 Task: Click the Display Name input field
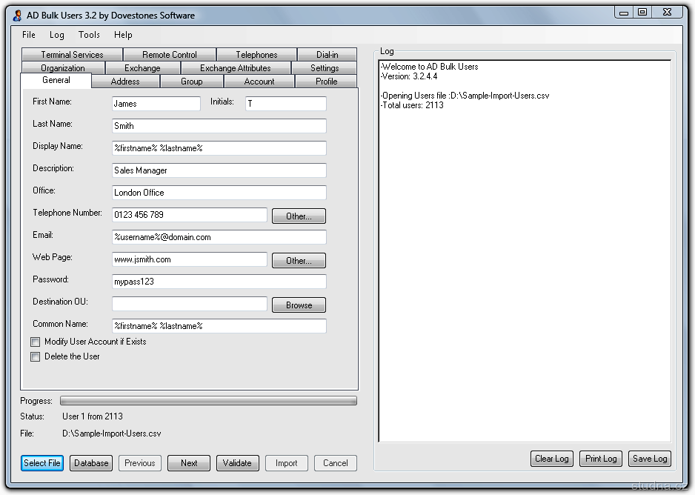coord(219,148)
